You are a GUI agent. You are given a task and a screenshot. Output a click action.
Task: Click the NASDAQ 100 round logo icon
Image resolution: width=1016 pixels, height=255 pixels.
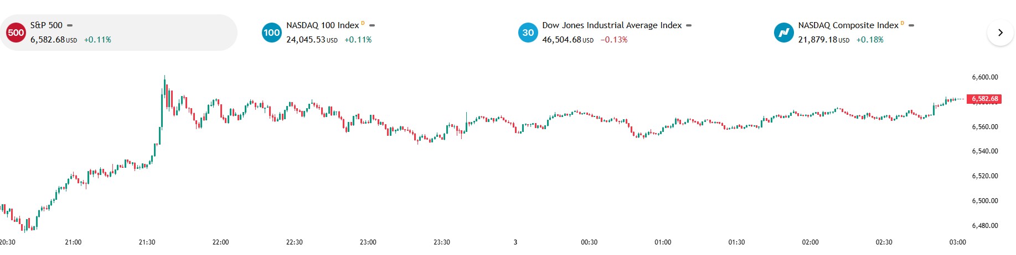271,33
